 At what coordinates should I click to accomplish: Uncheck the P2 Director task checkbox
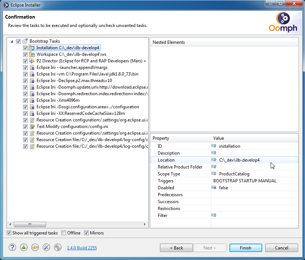tap(25, 61)
